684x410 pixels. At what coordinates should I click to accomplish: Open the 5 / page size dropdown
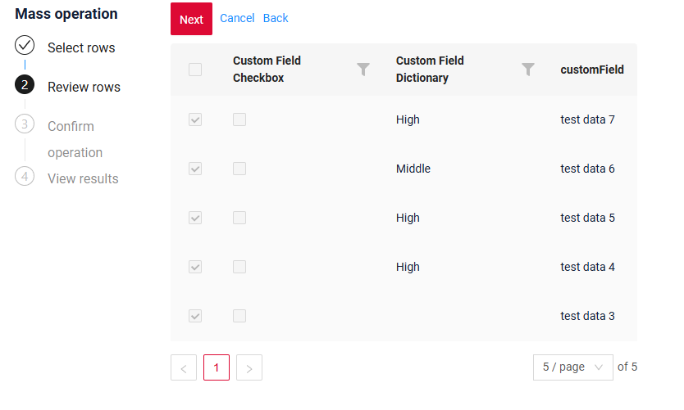(572, 367)
